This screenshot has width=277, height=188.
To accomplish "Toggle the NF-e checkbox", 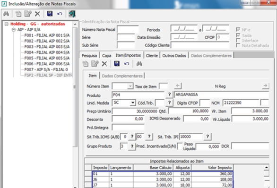I will pos(238,30).
